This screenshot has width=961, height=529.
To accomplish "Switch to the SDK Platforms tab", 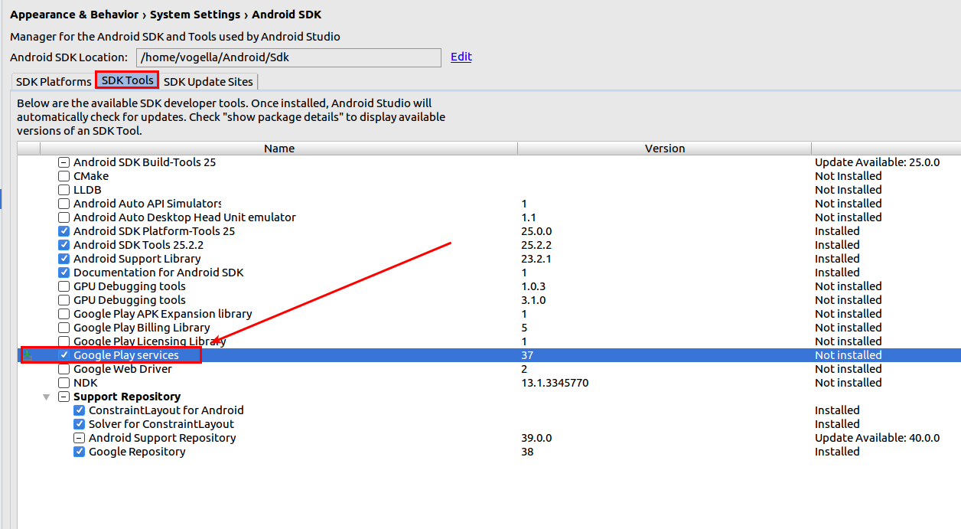I will (x=54, y=82).
